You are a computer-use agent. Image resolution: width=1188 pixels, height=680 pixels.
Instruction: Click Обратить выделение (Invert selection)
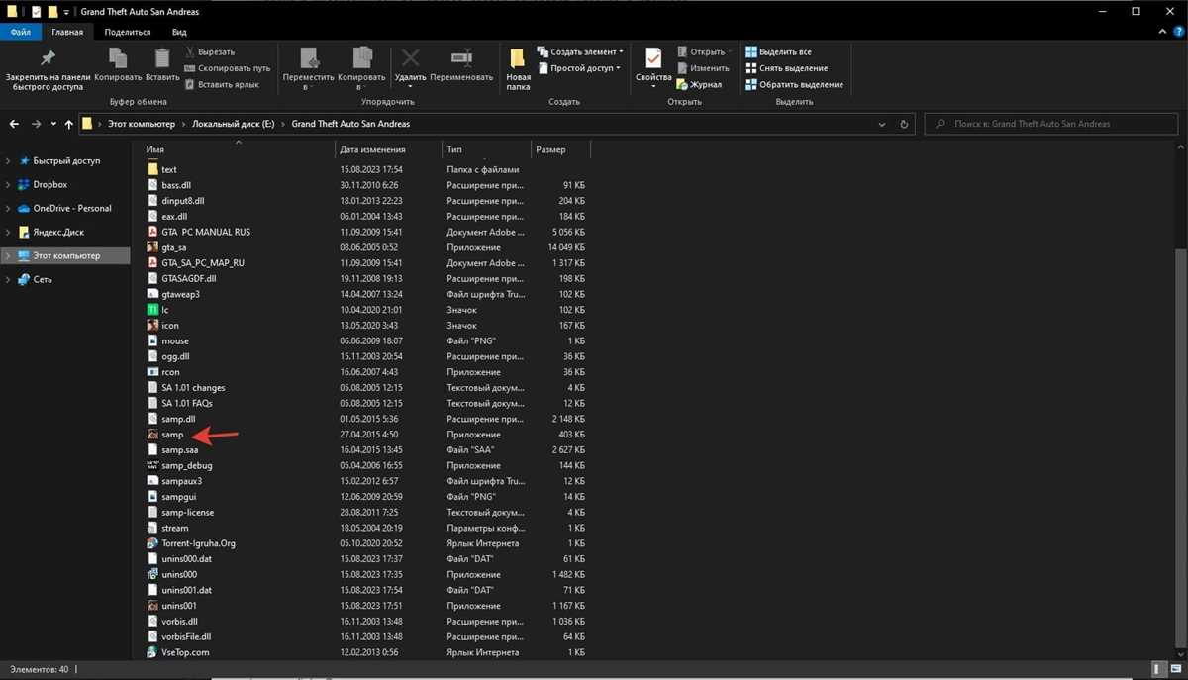click(x=795, y=84)
